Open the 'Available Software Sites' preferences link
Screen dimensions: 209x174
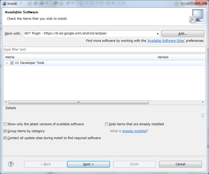tap(166, 41)
